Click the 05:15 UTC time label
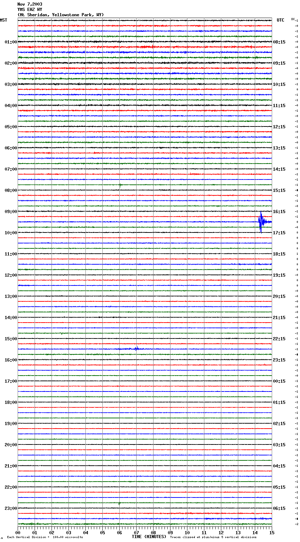 (x=279, y=487)
